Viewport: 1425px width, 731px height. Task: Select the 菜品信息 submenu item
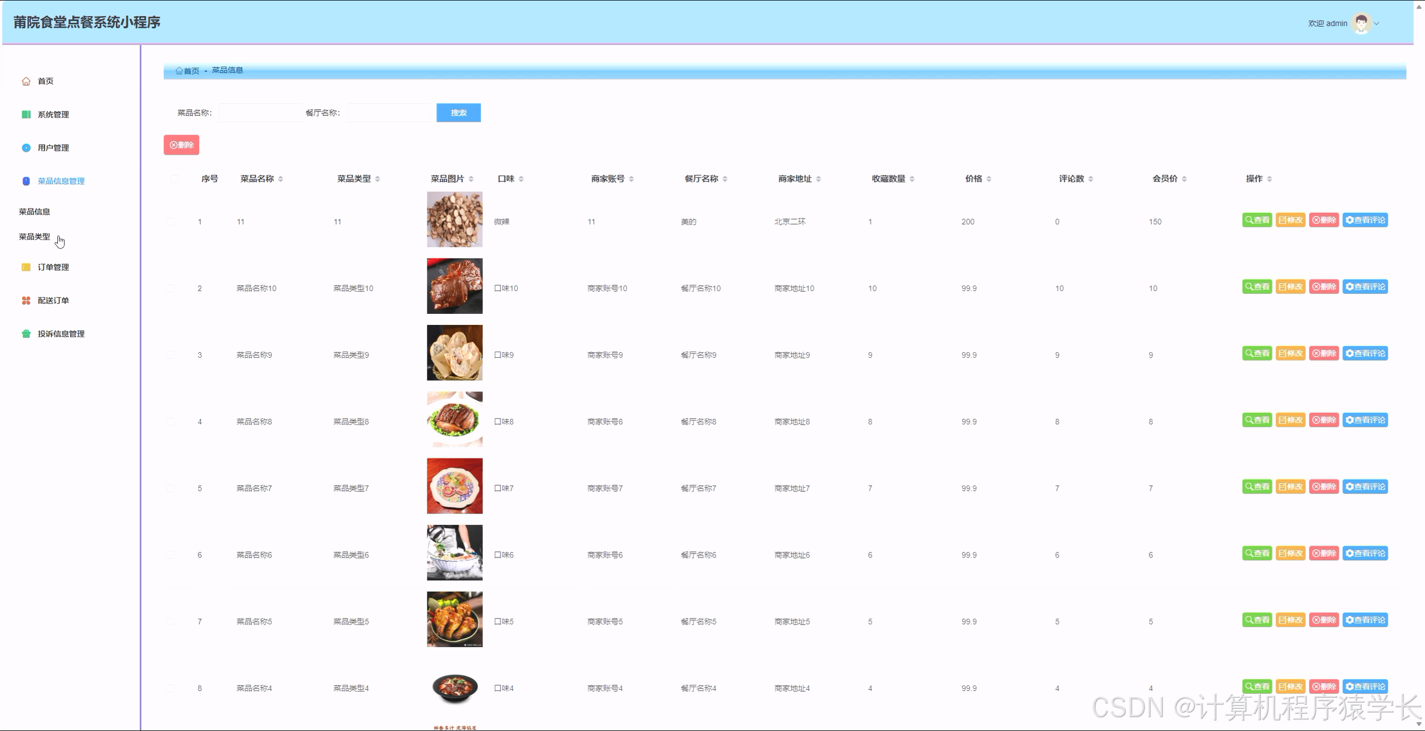(x=35, y=211)
